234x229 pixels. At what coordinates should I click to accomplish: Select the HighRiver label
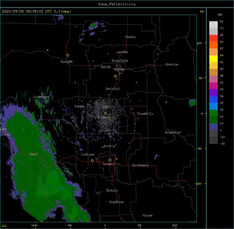click(117, 202)
